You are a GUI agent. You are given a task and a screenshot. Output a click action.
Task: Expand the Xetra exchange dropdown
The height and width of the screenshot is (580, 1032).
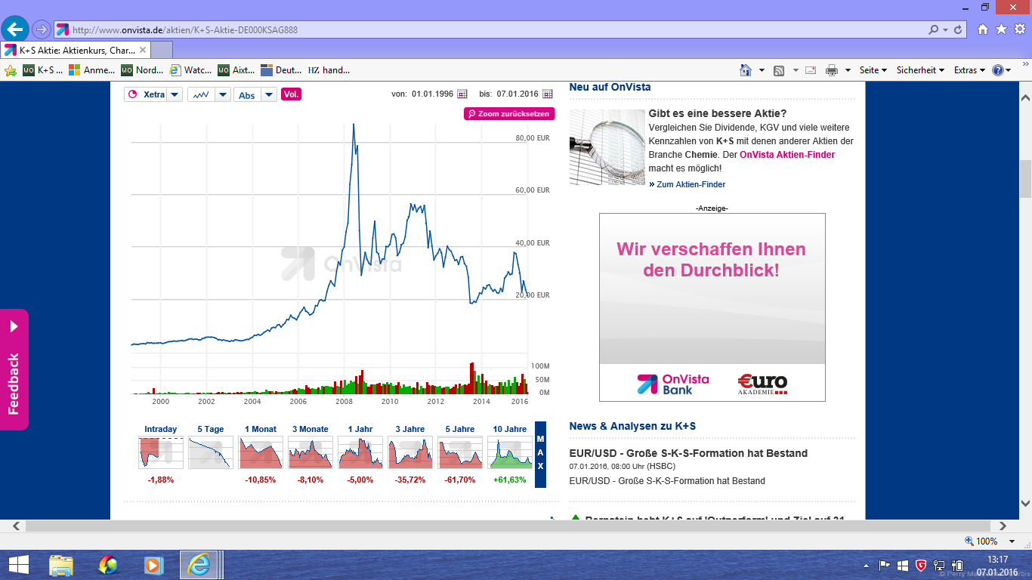point(175,94)
